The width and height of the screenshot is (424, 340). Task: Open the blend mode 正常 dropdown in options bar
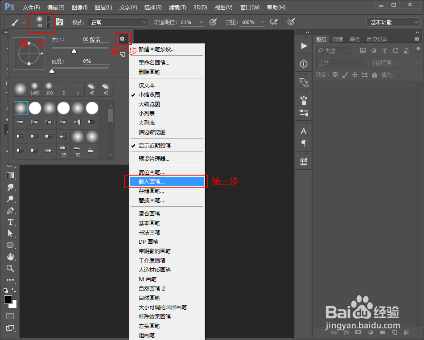(x=118, y=22)
